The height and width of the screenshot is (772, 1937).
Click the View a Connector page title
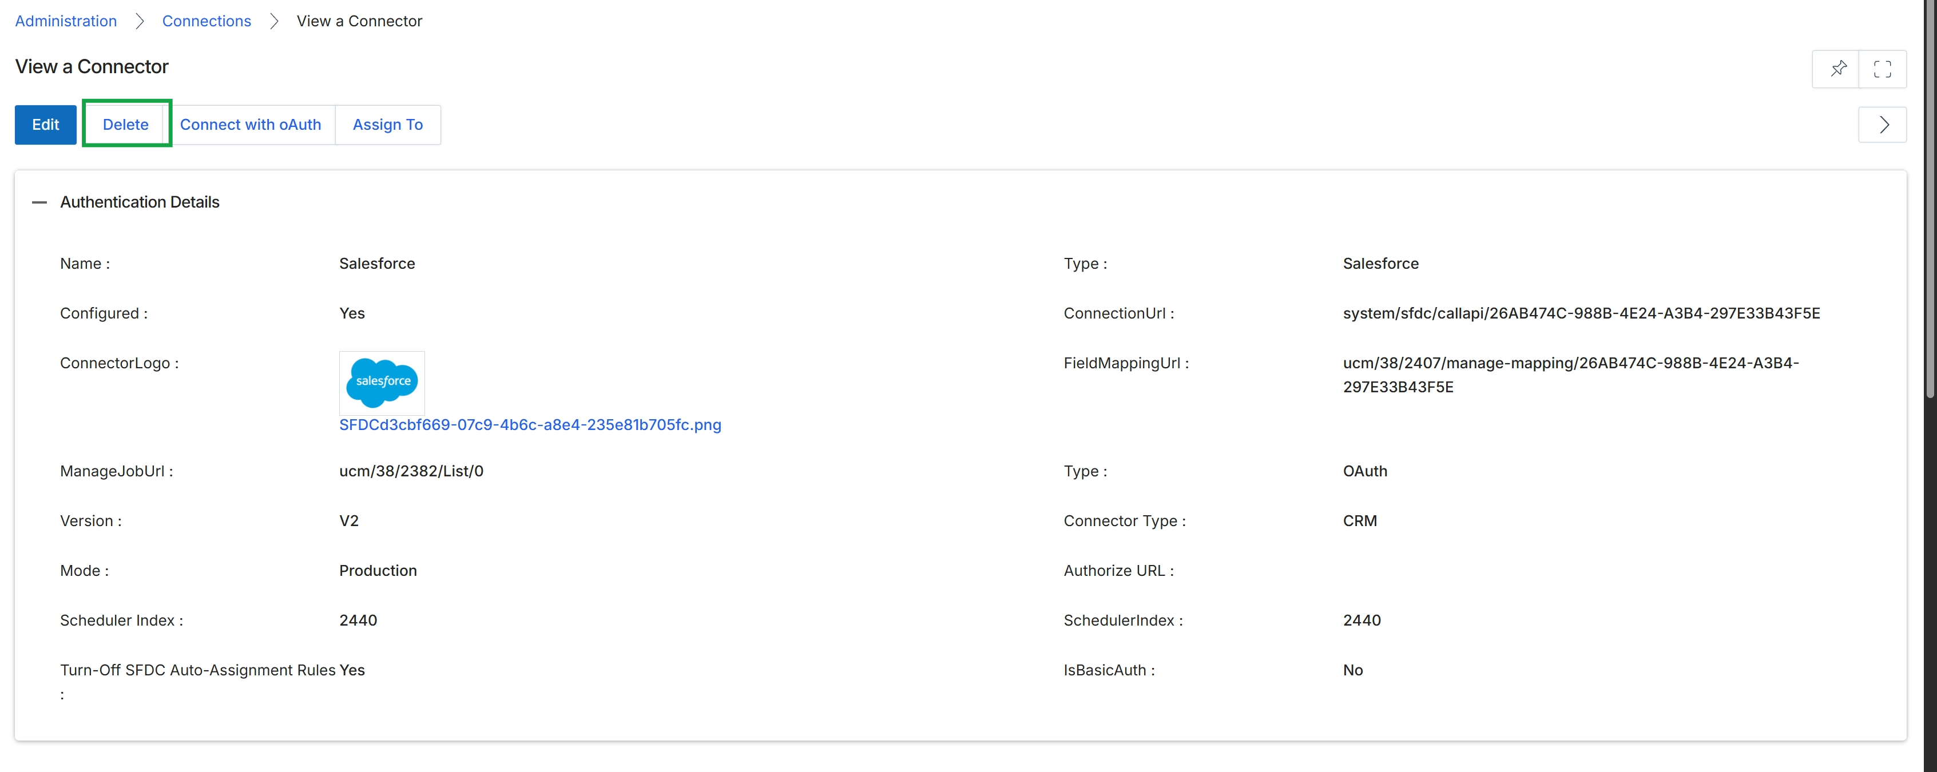[92, 67]
